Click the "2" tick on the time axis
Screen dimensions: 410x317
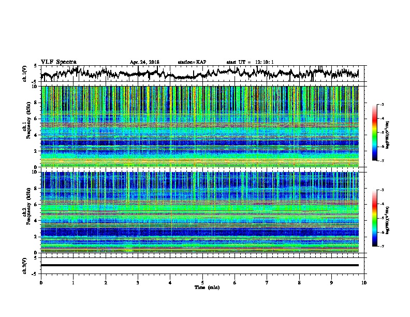tap(106, 283)
